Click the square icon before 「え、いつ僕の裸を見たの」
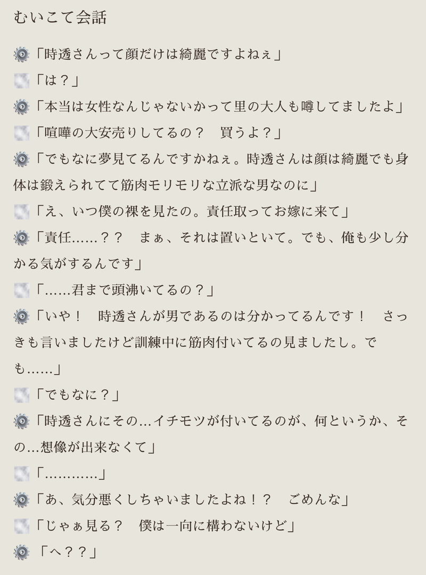The width and height of the screenshot is (426, 575). pos(21,211)
